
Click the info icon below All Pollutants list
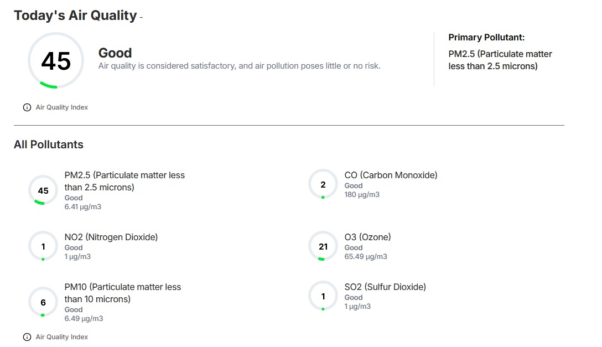(x=27, y=337)
